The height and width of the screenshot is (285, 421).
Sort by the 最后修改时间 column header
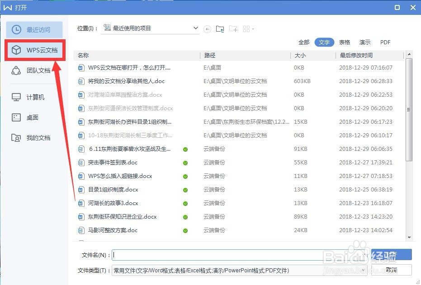[x=370, y=56]
